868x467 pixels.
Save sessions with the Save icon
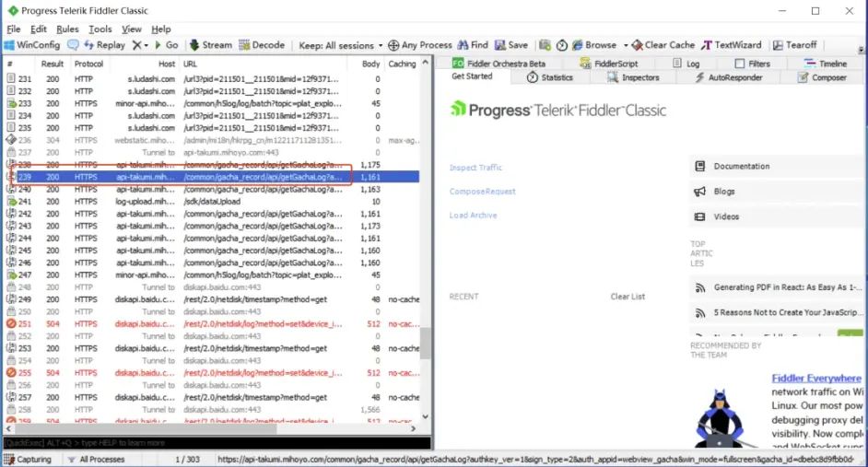tap(511, 45)
